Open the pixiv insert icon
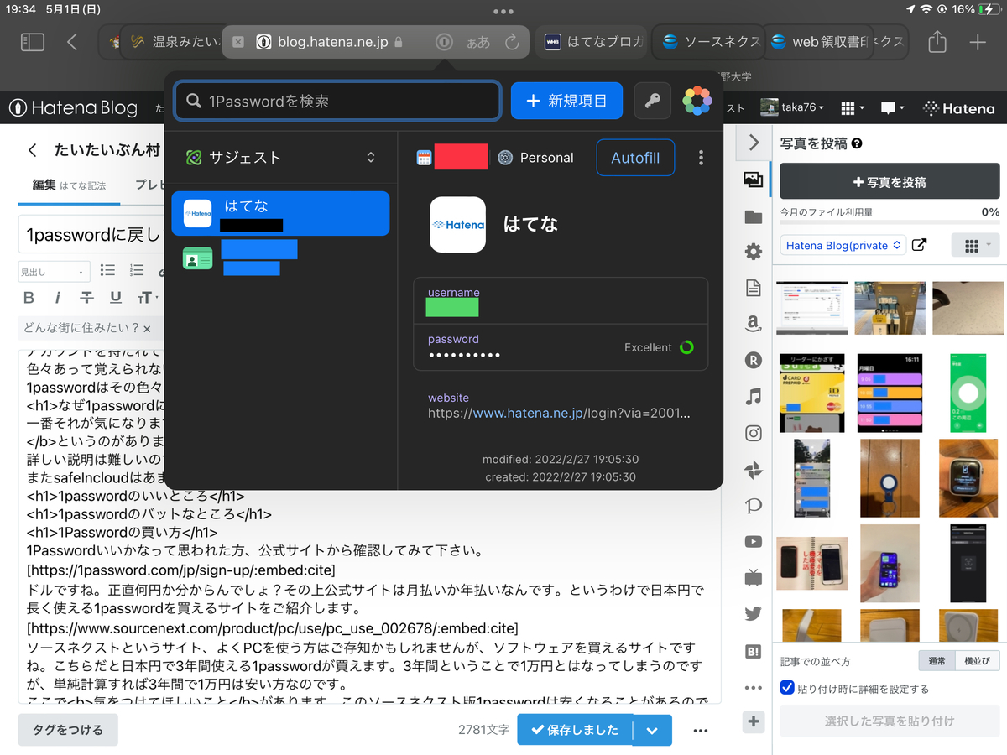1007x755 pixels. coord(753,506)
